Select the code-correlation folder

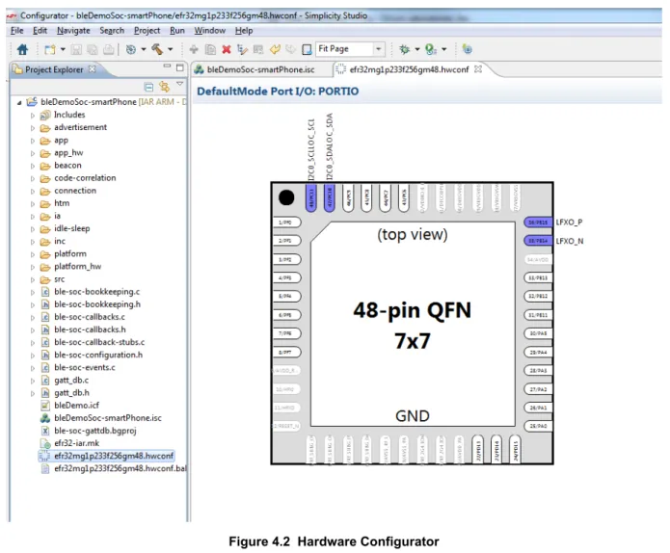pyautogui.click(x=85, y=178)
